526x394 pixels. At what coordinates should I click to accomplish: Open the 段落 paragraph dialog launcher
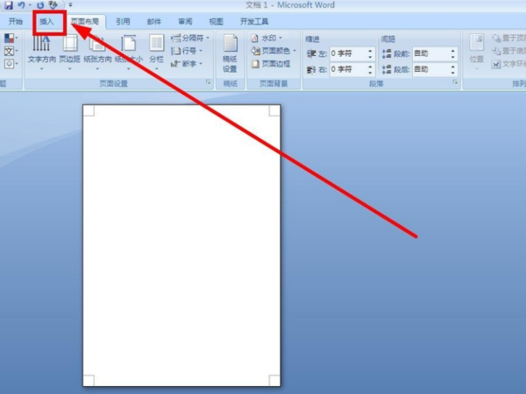coord(455,82)
